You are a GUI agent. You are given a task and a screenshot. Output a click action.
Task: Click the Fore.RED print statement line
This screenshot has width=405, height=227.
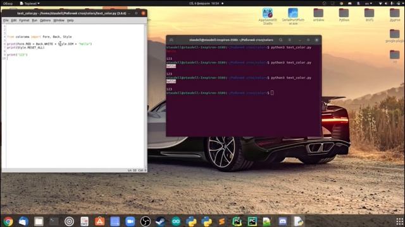(49, 44)
